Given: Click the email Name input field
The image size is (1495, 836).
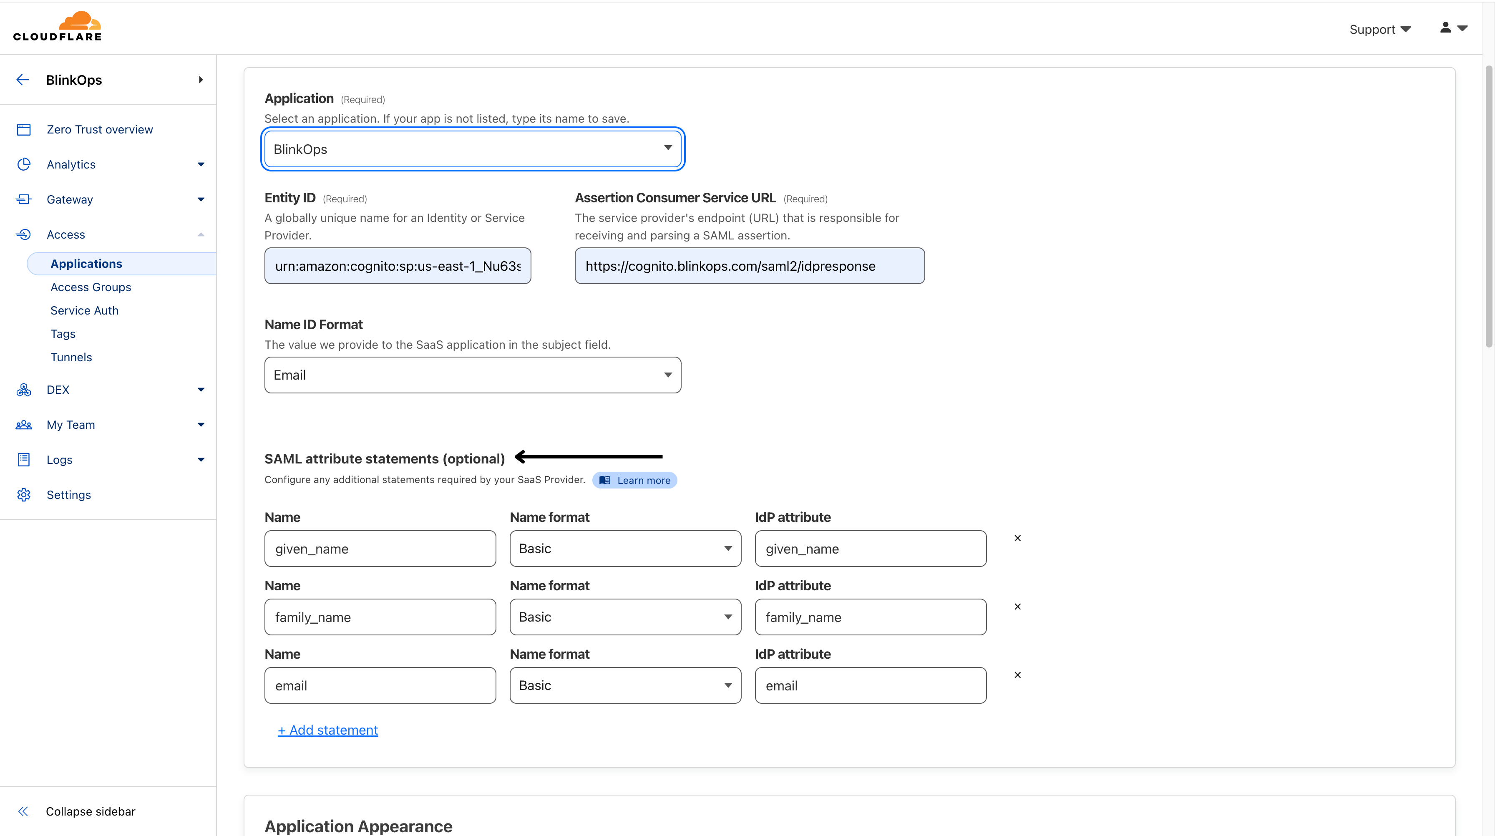Looking at the screenshot, I should (x=380, y=686).
